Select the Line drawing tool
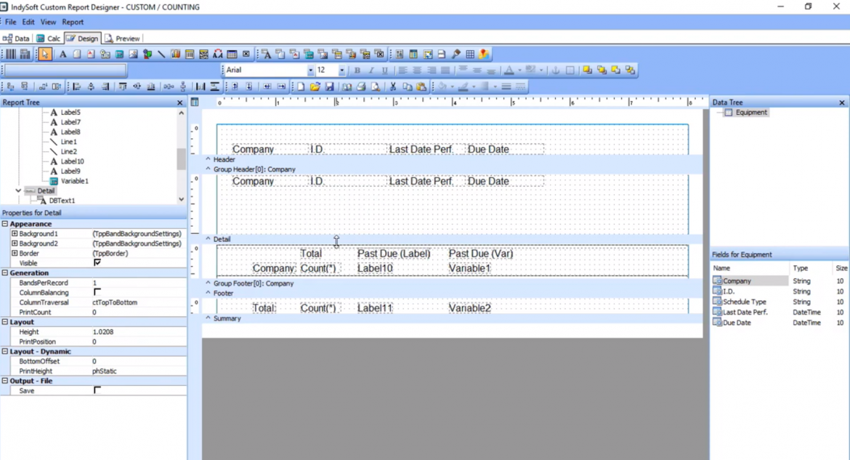This screenshot has width=850, height=460. [x=161, y=54]
